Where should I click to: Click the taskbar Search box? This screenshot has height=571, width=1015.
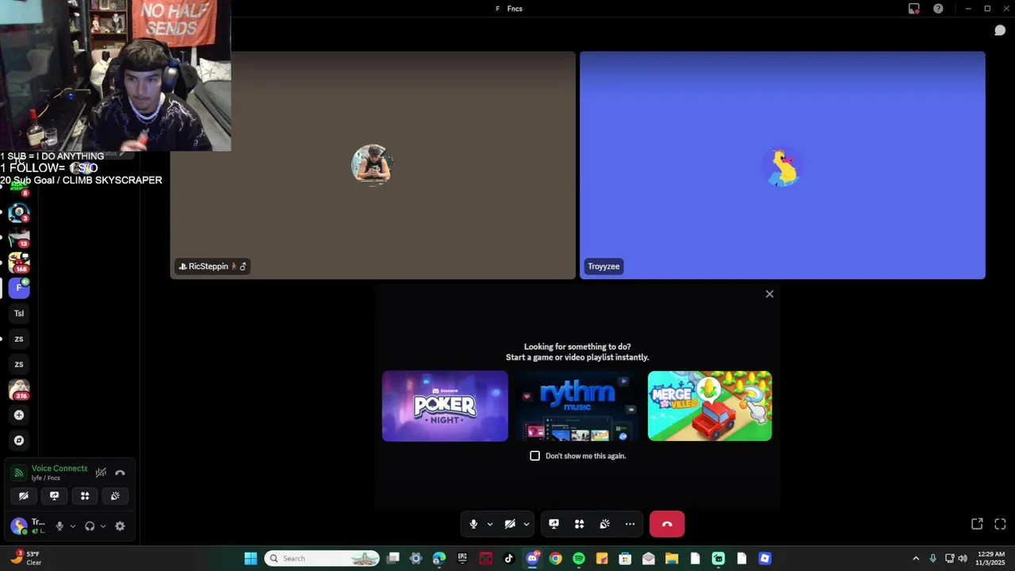[322, 558]
